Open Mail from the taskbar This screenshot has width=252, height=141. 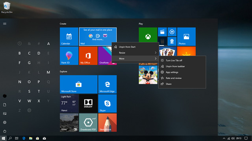(x=44, y=138)
